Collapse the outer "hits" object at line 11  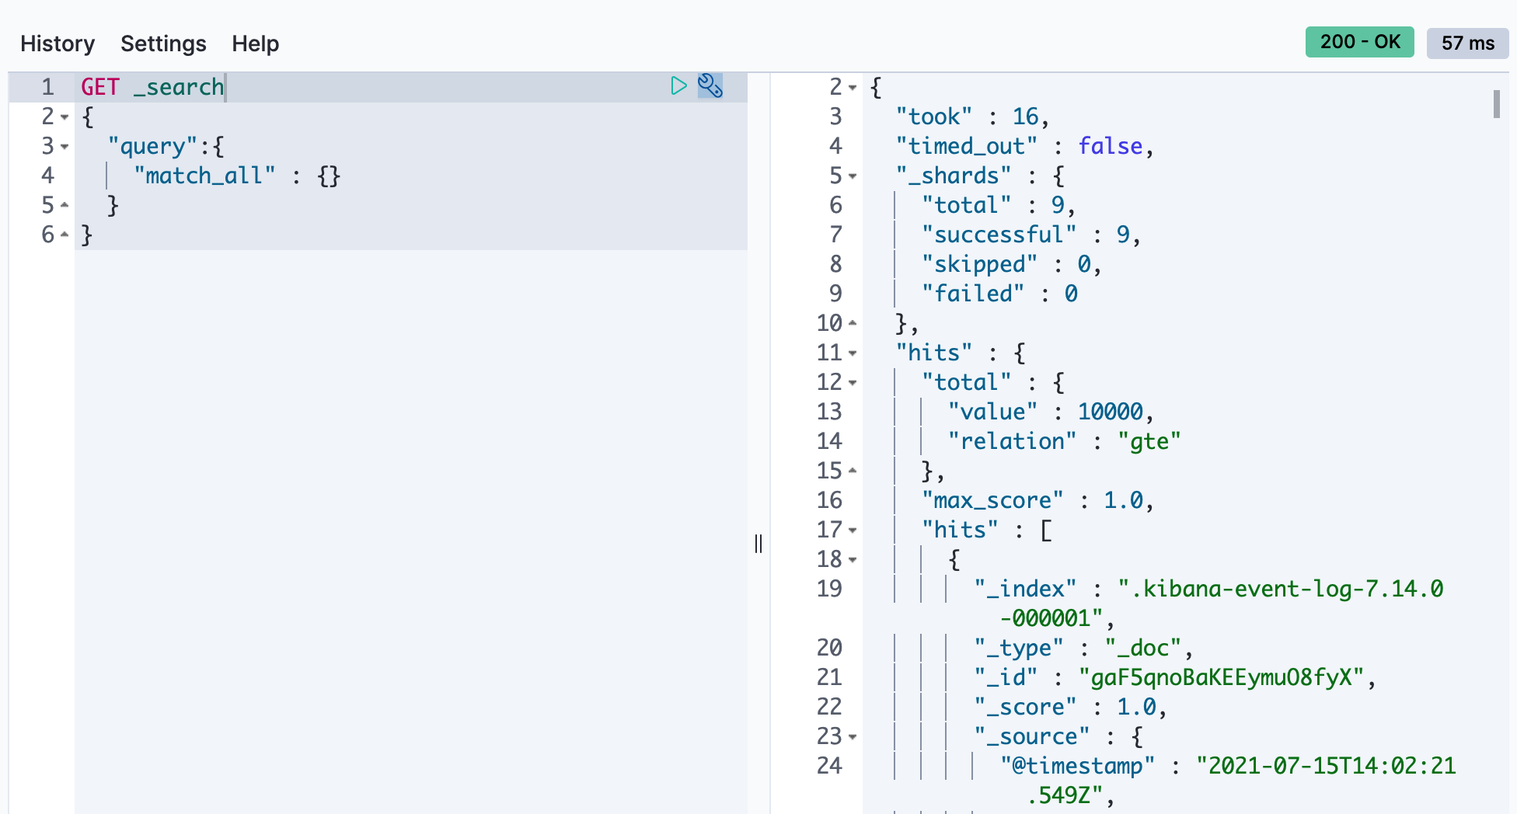[x=853, y=353]
